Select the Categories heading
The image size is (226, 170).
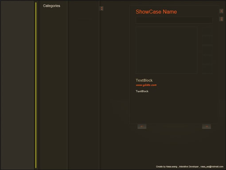pos(51,6)
